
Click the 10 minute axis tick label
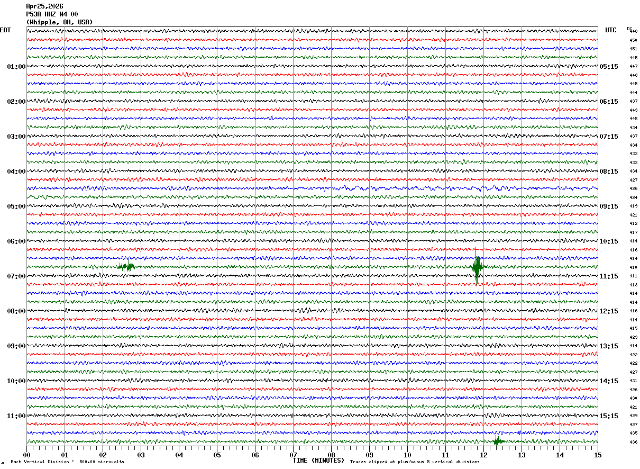407,455
